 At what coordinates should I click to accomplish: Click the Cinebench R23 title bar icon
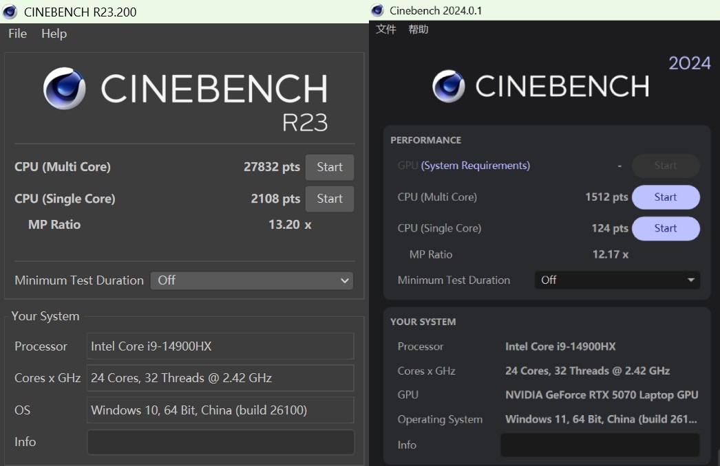tap(10, 12)
